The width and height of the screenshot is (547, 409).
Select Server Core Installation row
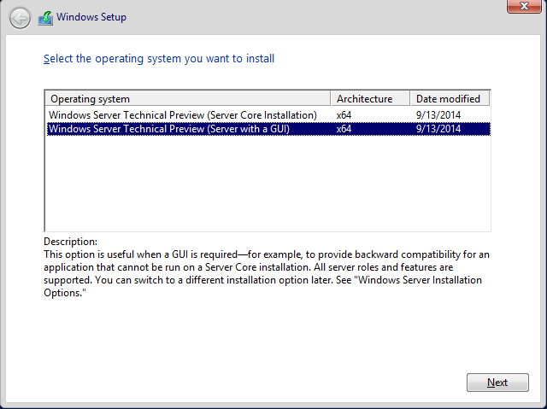(x=268, y=115)
